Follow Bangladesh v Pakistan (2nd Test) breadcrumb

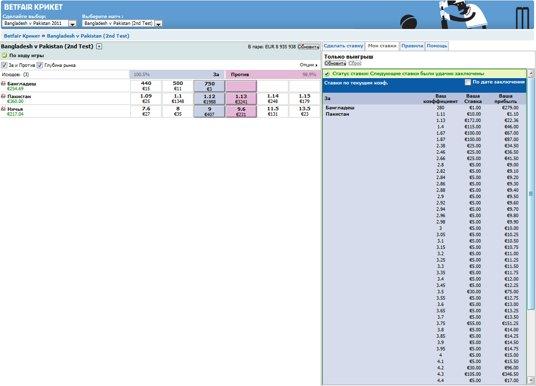pos(88,36)
